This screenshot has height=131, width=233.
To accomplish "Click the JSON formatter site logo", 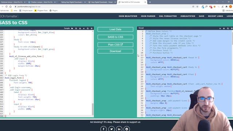I will coord(9,16).
